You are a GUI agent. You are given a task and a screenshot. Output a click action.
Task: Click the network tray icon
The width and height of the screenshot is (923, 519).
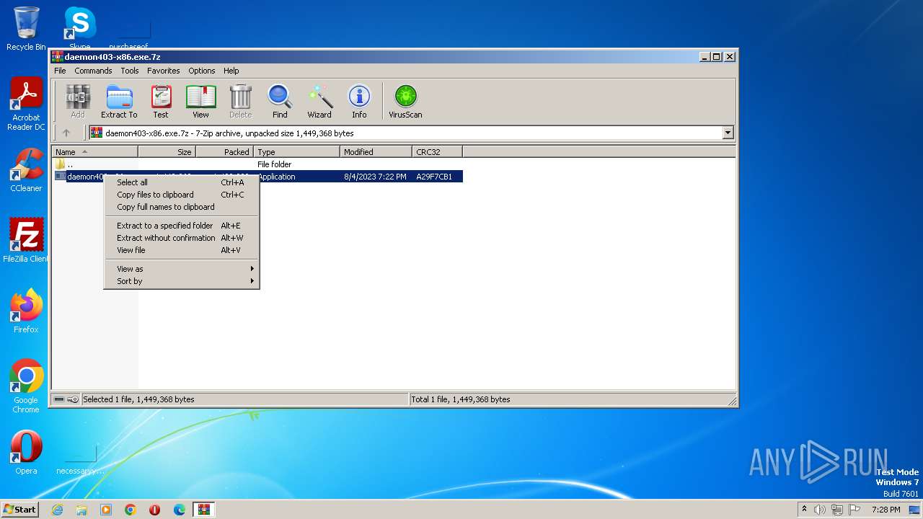pyautogui.click(x=837, y=510)
